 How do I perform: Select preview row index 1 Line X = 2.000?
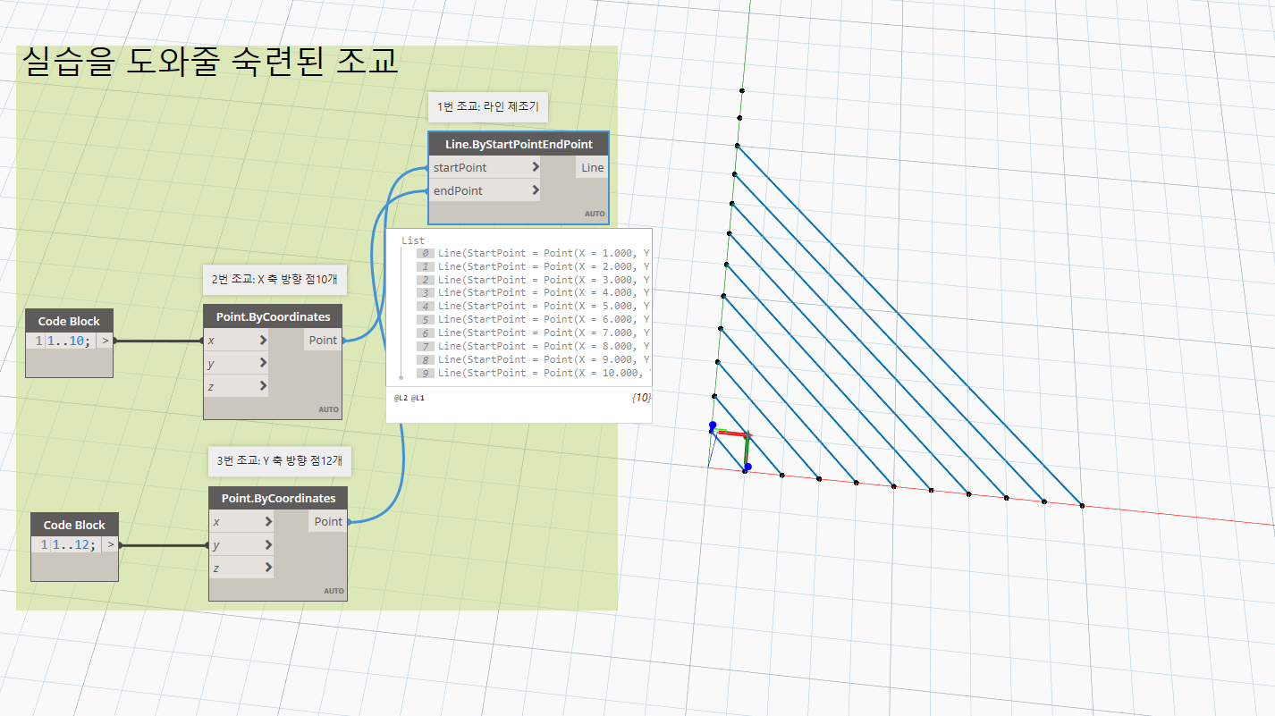pyautogui.click(x=533, y=266)
